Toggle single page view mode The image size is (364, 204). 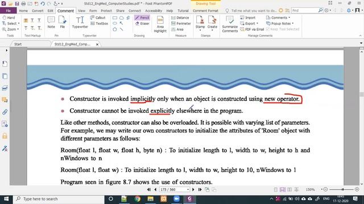275,189
